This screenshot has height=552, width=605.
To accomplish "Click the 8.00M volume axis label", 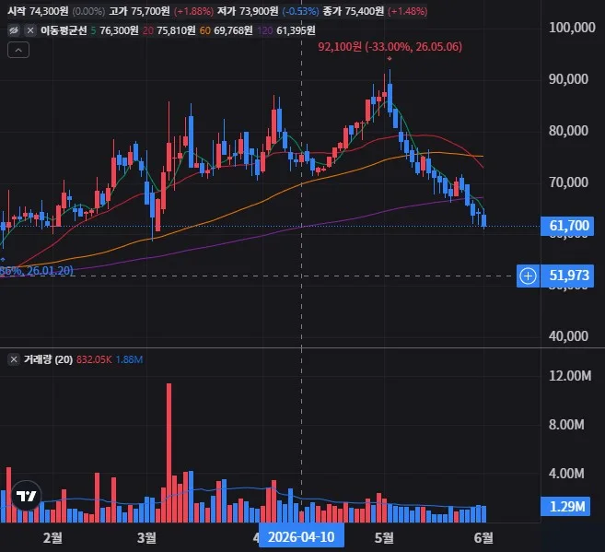I will click(x=566, y=425).
